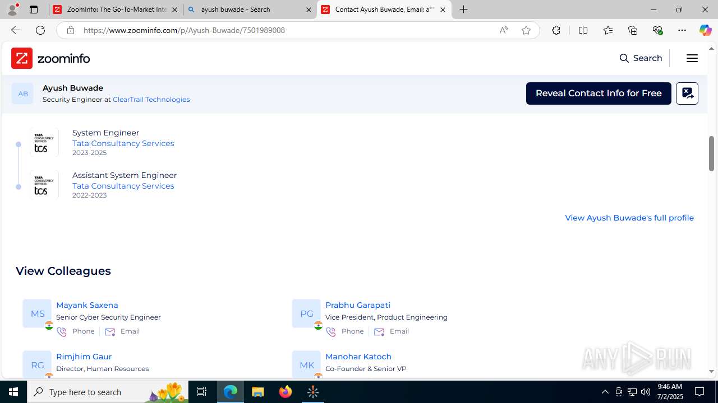This screenshot has height=403, width=718.
Task: Click the AB avatar badge
Action: pyautogui.click(x=22, y=93)
